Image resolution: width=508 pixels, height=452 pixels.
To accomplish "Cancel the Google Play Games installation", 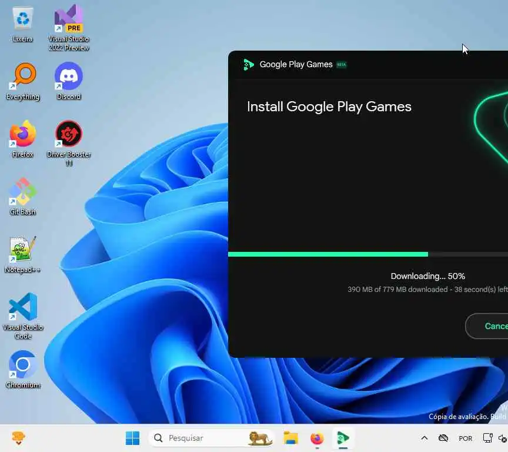I will click(x=487, y=326).
